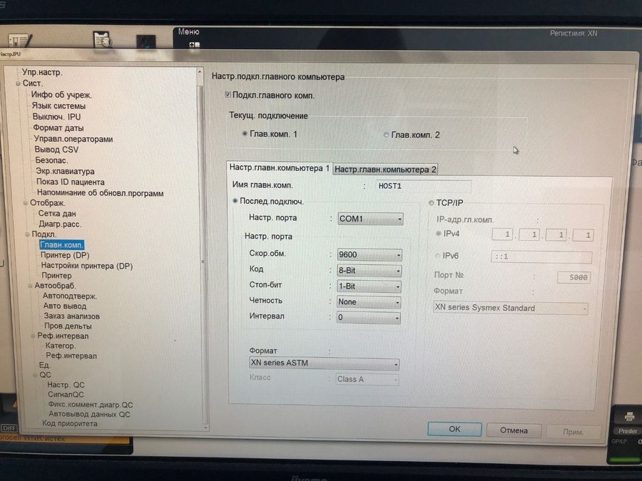The width and height of the screenshot is (642, 481).
Task: Click the dark square toolbar icon
Action: click(x=146, y=41)
